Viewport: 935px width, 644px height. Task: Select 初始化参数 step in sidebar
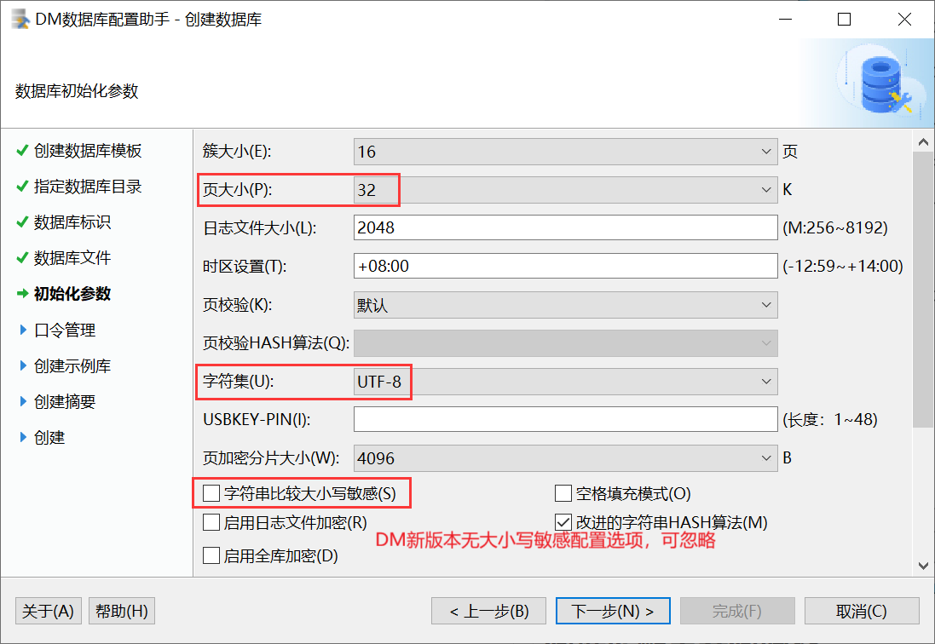[x=72, y=294]
